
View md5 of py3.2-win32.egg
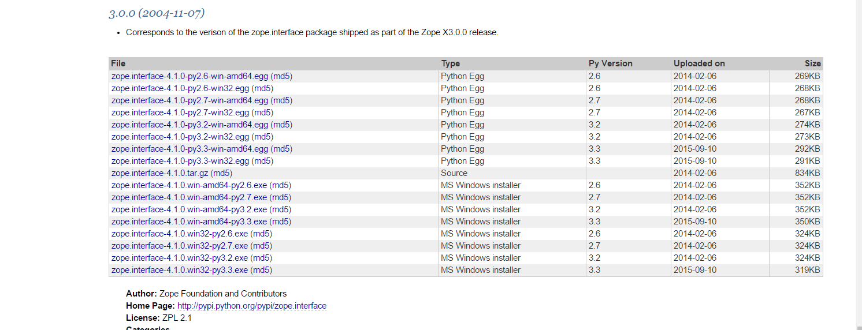262,137
